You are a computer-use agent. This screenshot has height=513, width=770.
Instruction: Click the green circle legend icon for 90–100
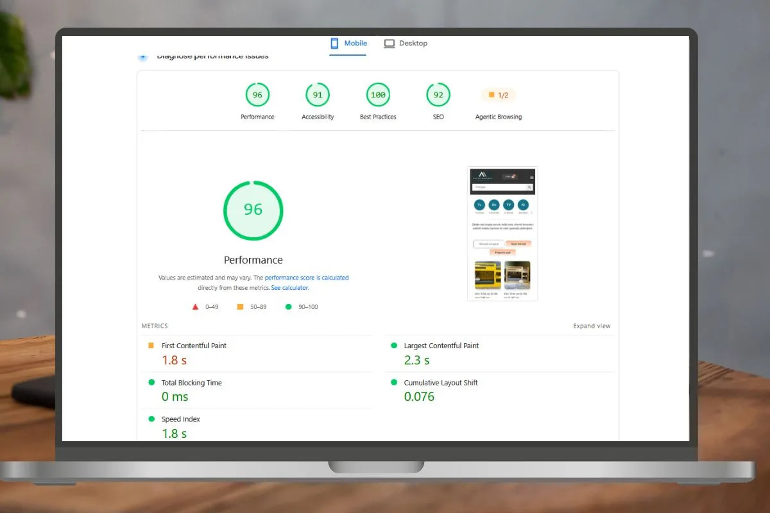[x=287, y=307]
